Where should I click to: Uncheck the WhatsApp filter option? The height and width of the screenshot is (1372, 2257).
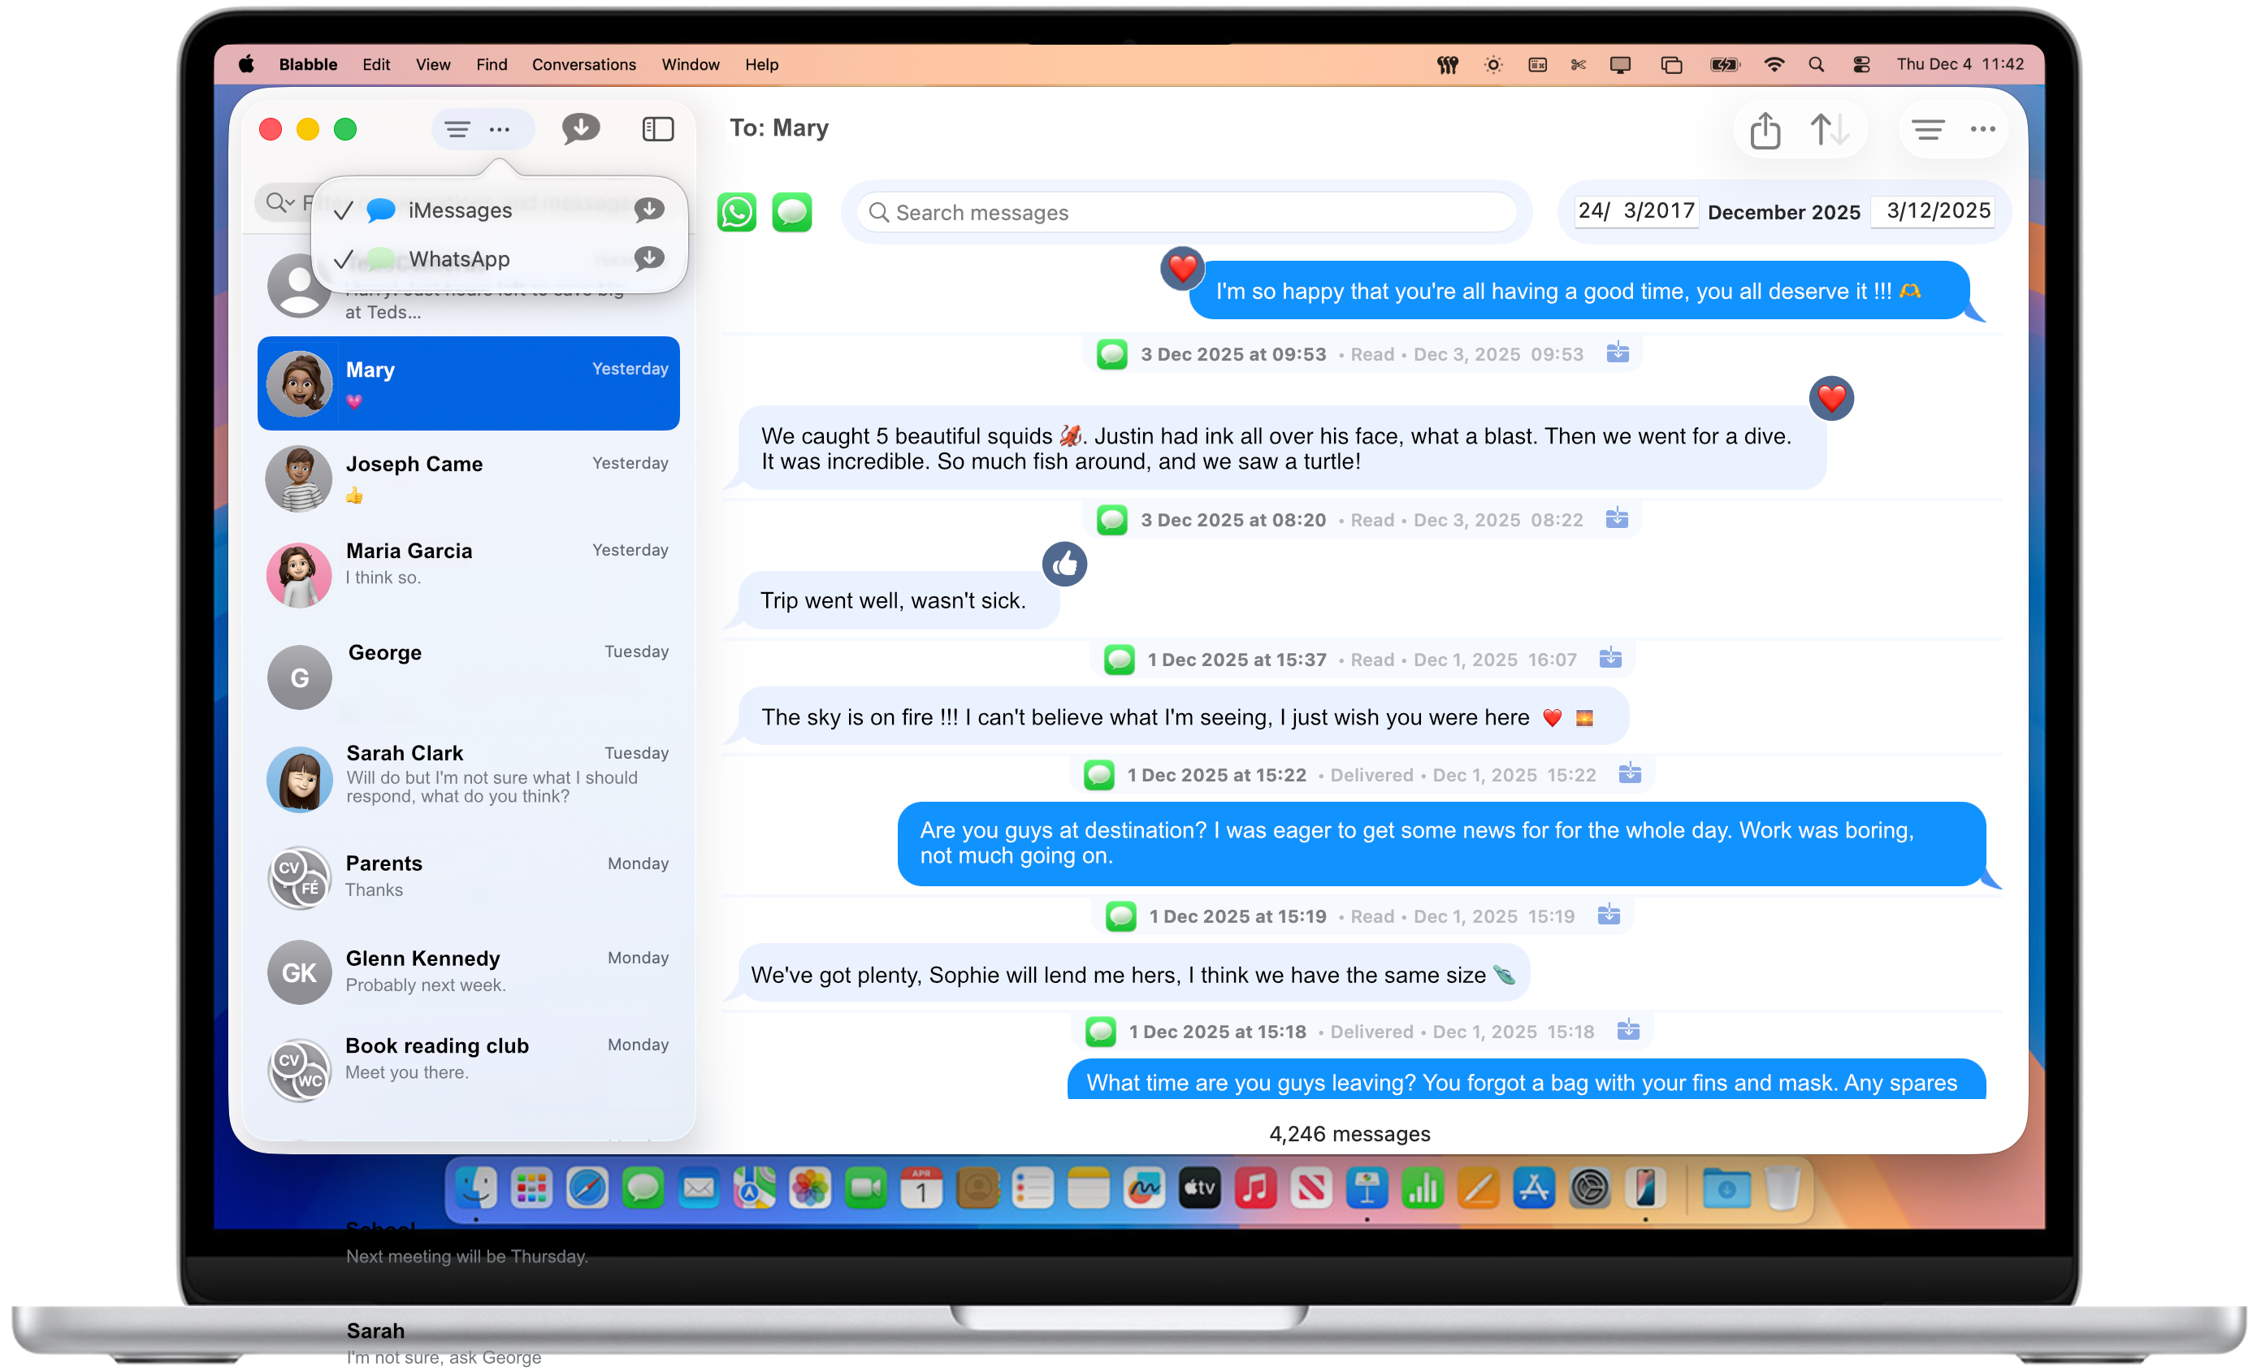coord(344,258)
